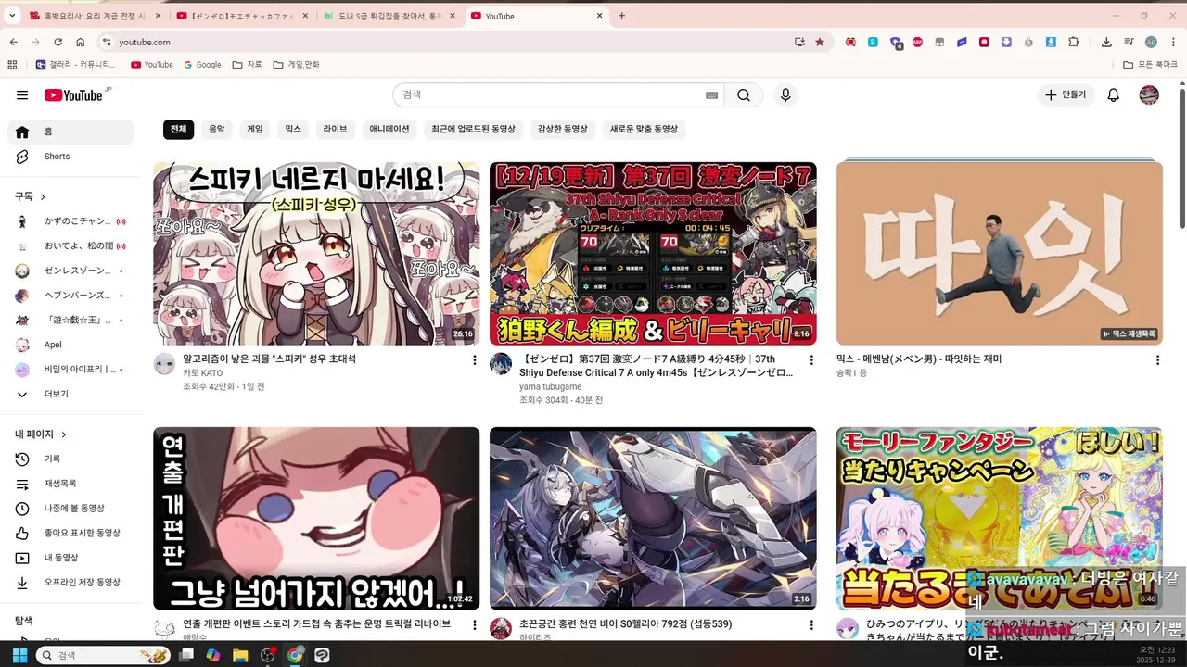Select the 새로운 맞춤 동영상 chip
Screen dimensions: 1187x667
click(x=644, y=130)
